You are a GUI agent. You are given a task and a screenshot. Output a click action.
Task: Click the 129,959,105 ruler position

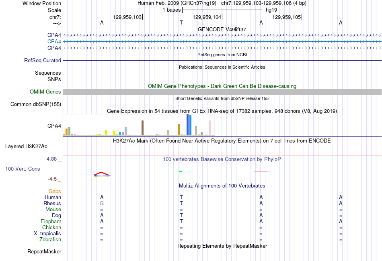286,17
